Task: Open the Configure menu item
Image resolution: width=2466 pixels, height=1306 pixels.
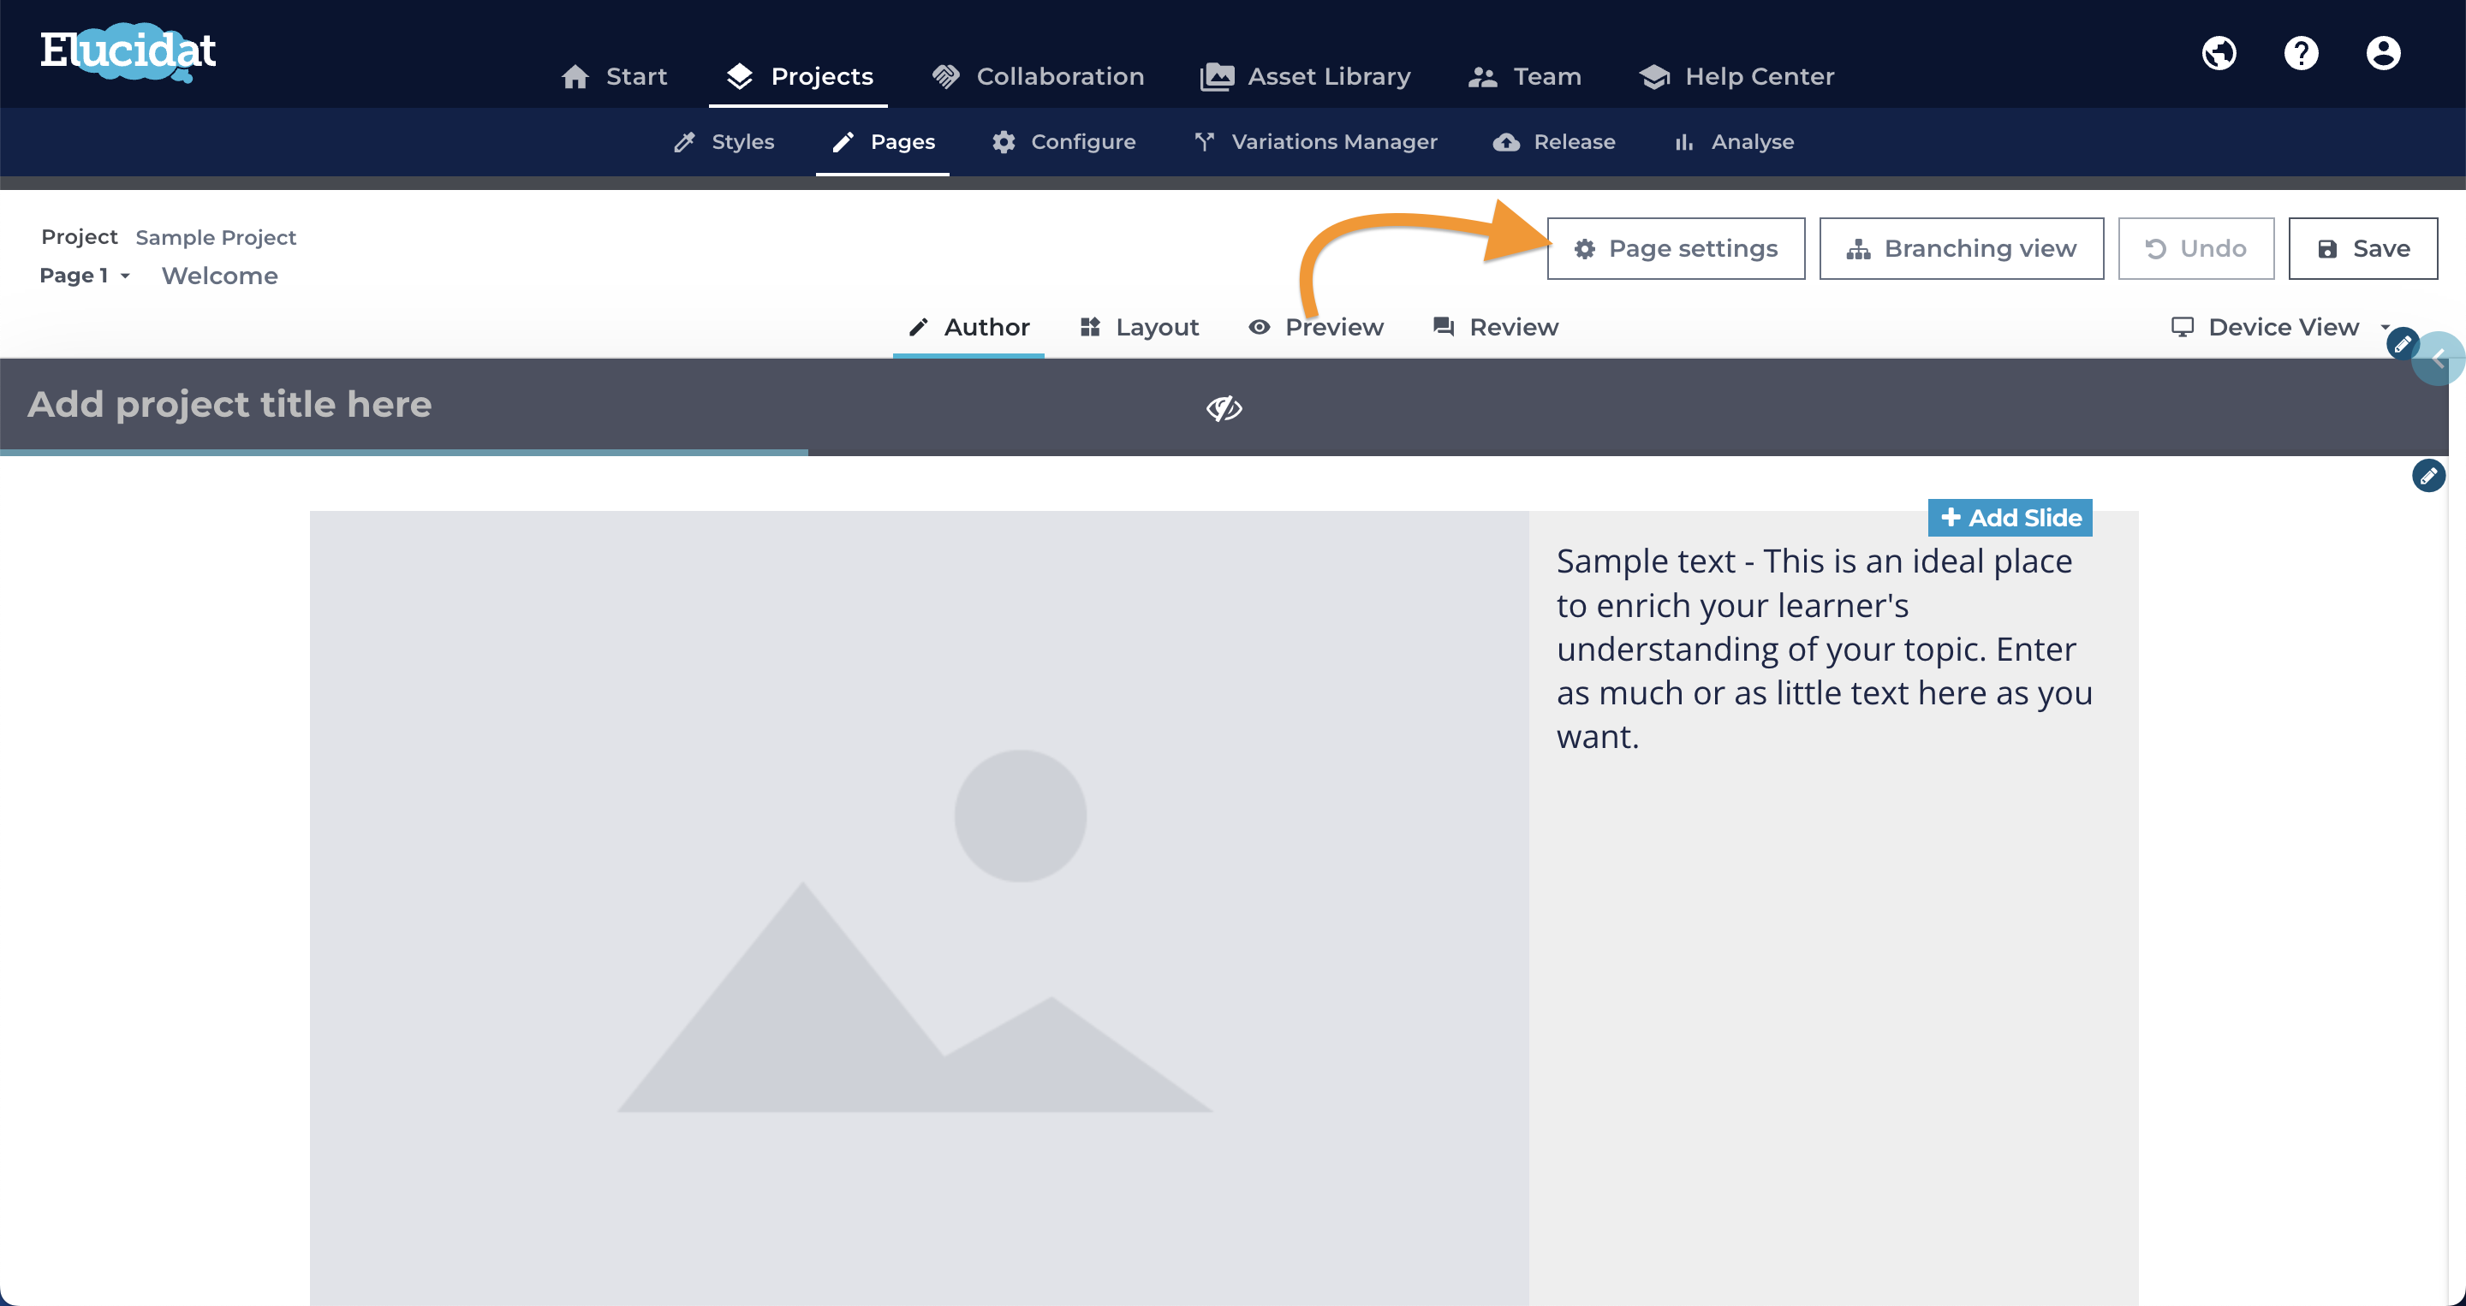Action: (1063, 141)
